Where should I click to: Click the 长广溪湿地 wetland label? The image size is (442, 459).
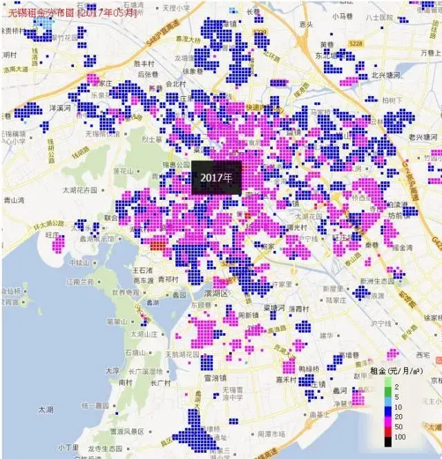(x=146, y=371)
